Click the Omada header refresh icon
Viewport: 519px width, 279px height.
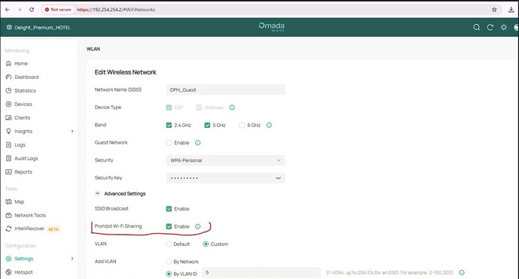[x=490, y=27]
